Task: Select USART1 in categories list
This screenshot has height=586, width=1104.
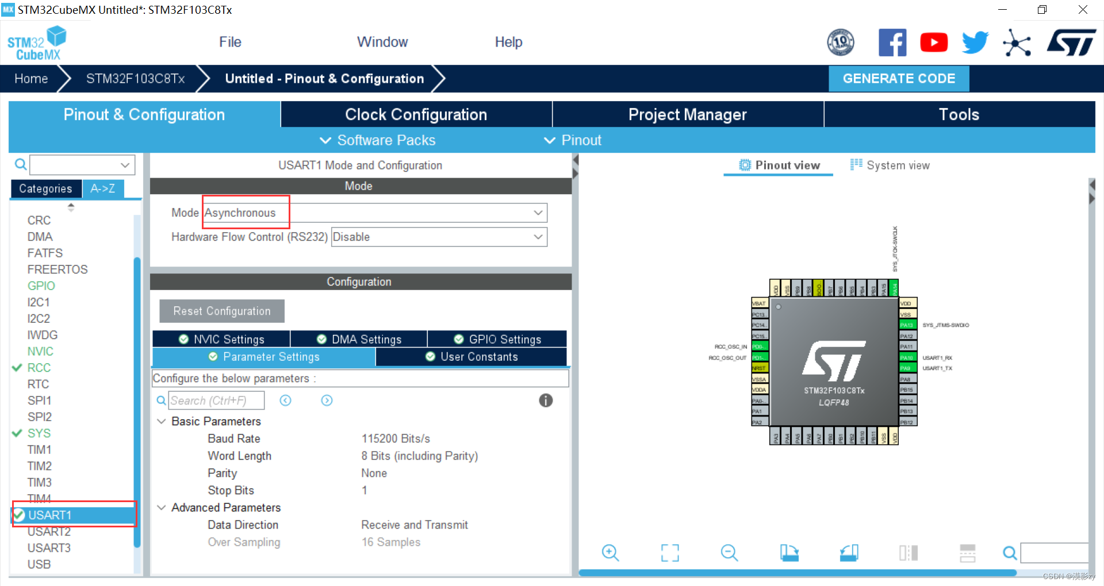Action: tap(74, 515)
